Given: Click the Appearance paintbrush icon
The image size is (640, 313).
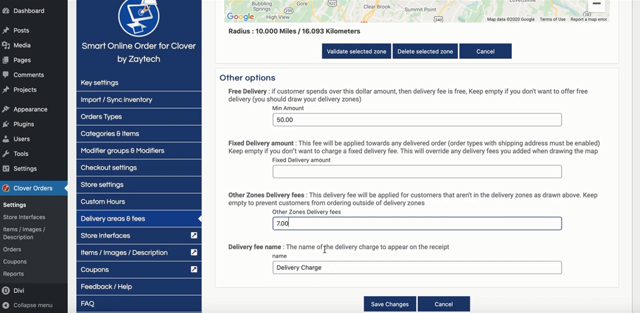Looking at the screenshot, I should pos(5,109).
